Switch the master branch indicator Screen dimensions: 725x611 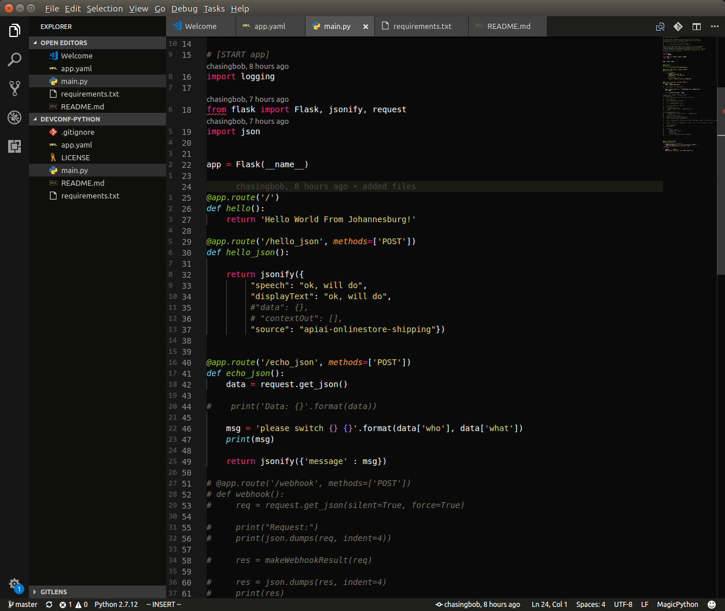[22, 604]
